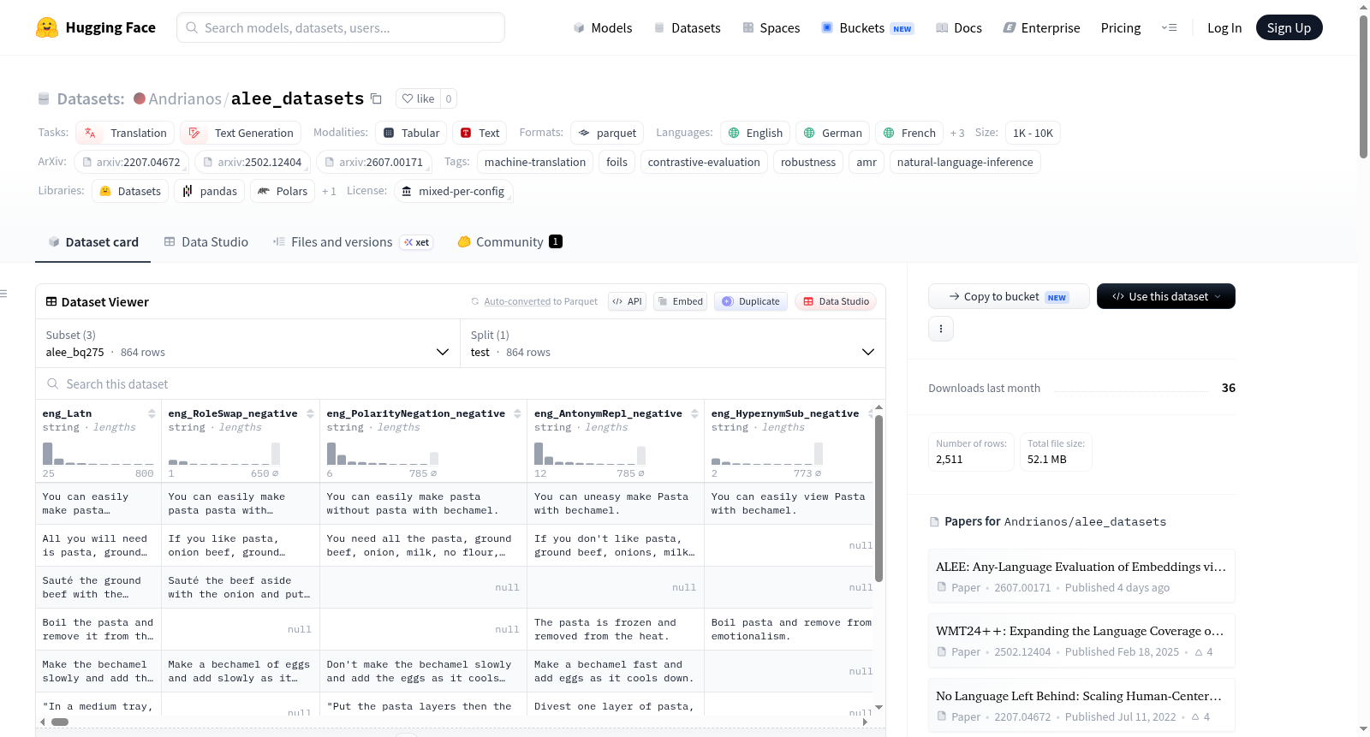Image resolution: width=1370 pixels, height=737 pixels.
Task: Click sort icon in eng_AntonymRepl_negative column
Action: (x=694, y=413)
